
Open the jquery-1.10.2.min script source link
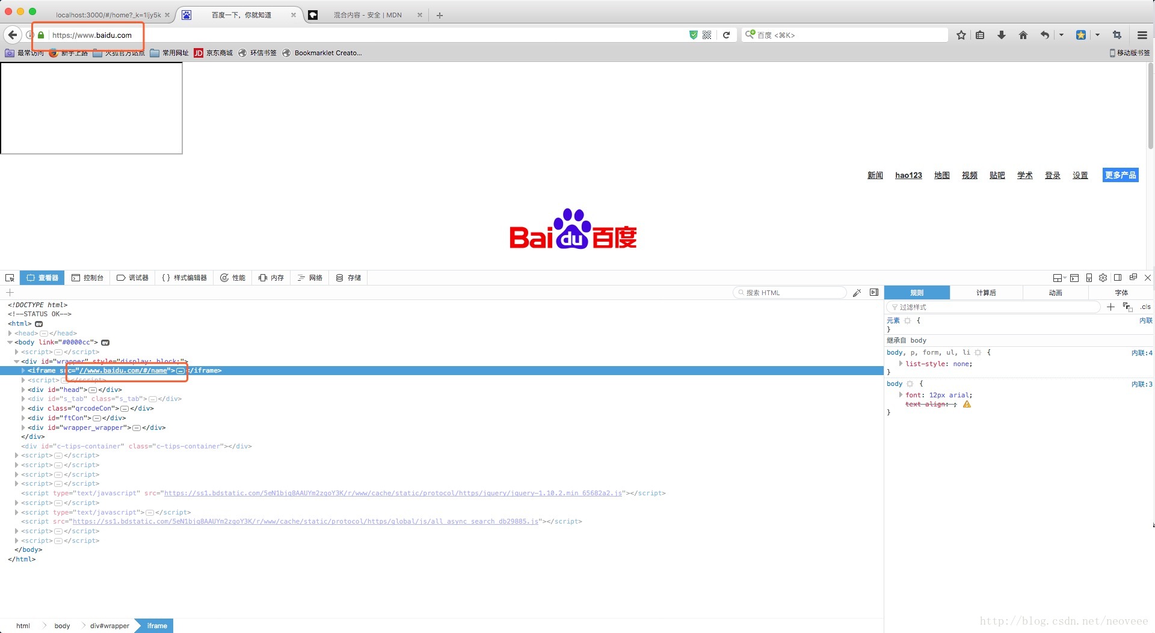(393, 493)
